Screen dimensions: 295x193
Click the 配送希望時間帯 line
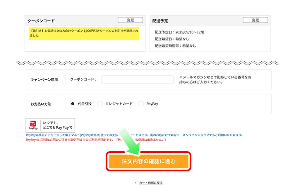[175, 45]
